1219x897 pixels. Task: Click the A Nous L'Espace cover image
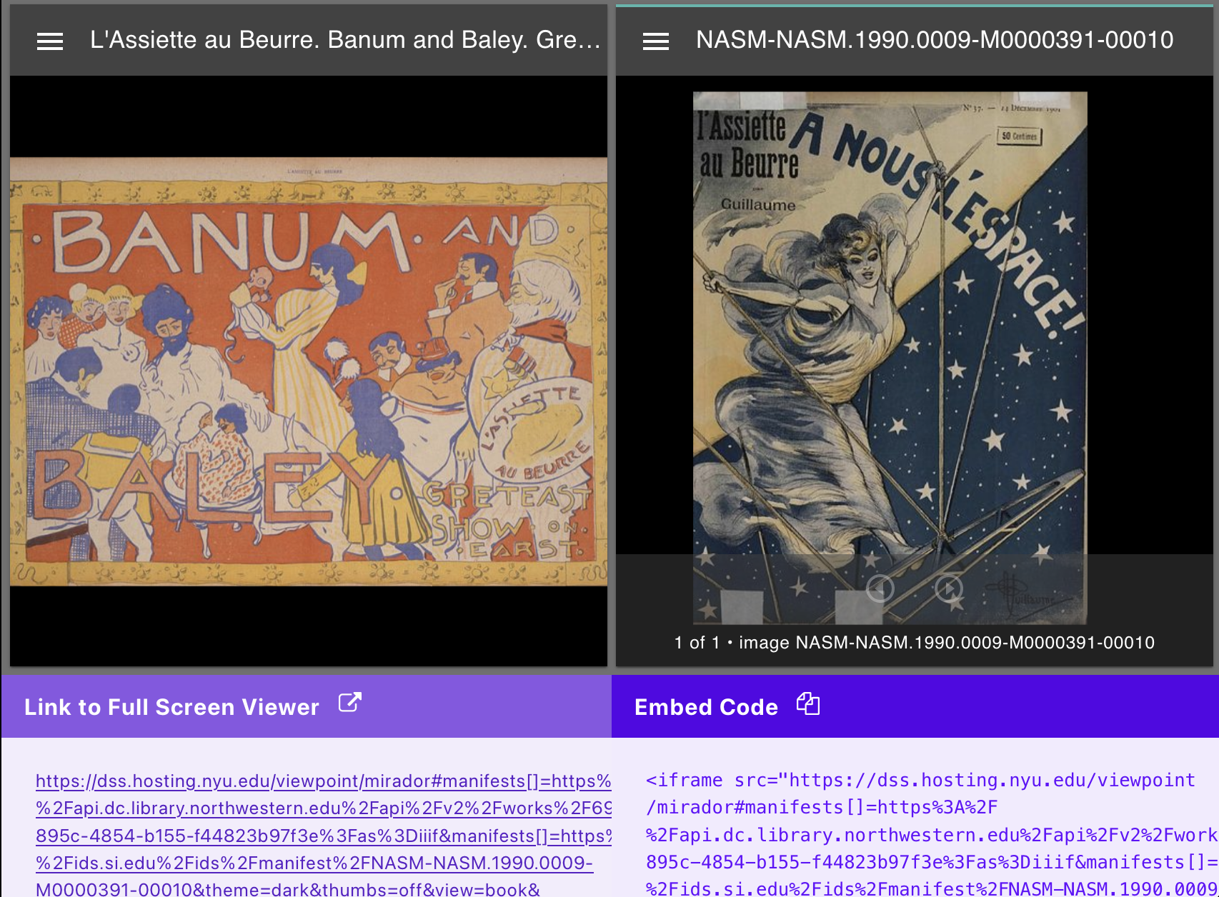(890, 357)
